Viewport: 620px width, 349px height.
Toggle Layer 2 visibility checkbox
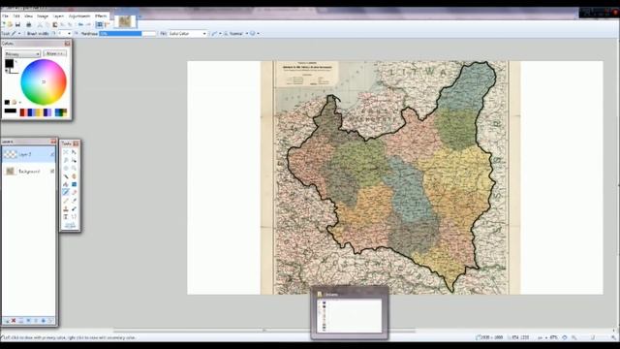52,154
